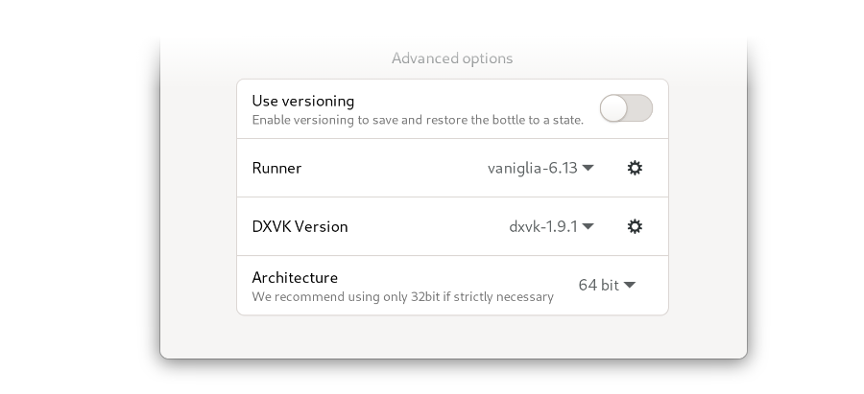Click empty dialog area below Architecture row
Image resolution: width=864 pixels, height=394 pixels.
pos(452,336)
